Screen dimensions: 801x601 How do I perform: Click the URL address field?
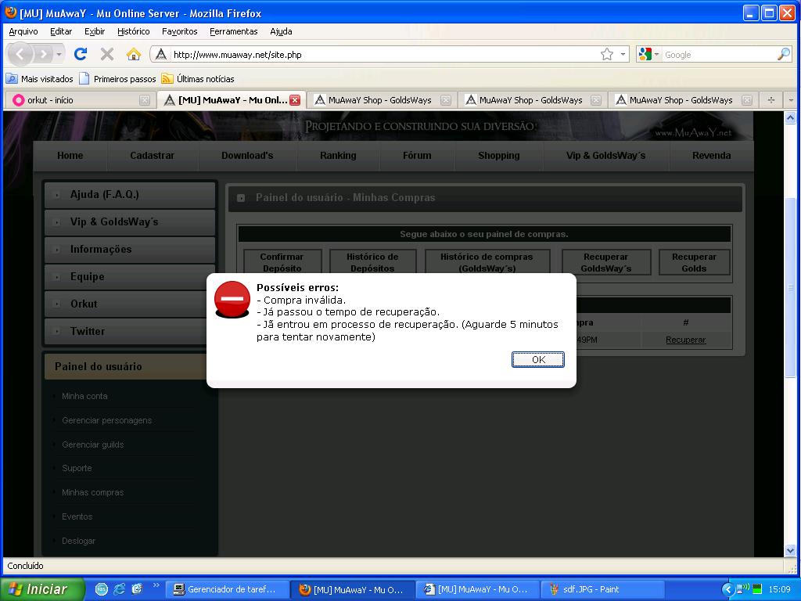(383, 54)
